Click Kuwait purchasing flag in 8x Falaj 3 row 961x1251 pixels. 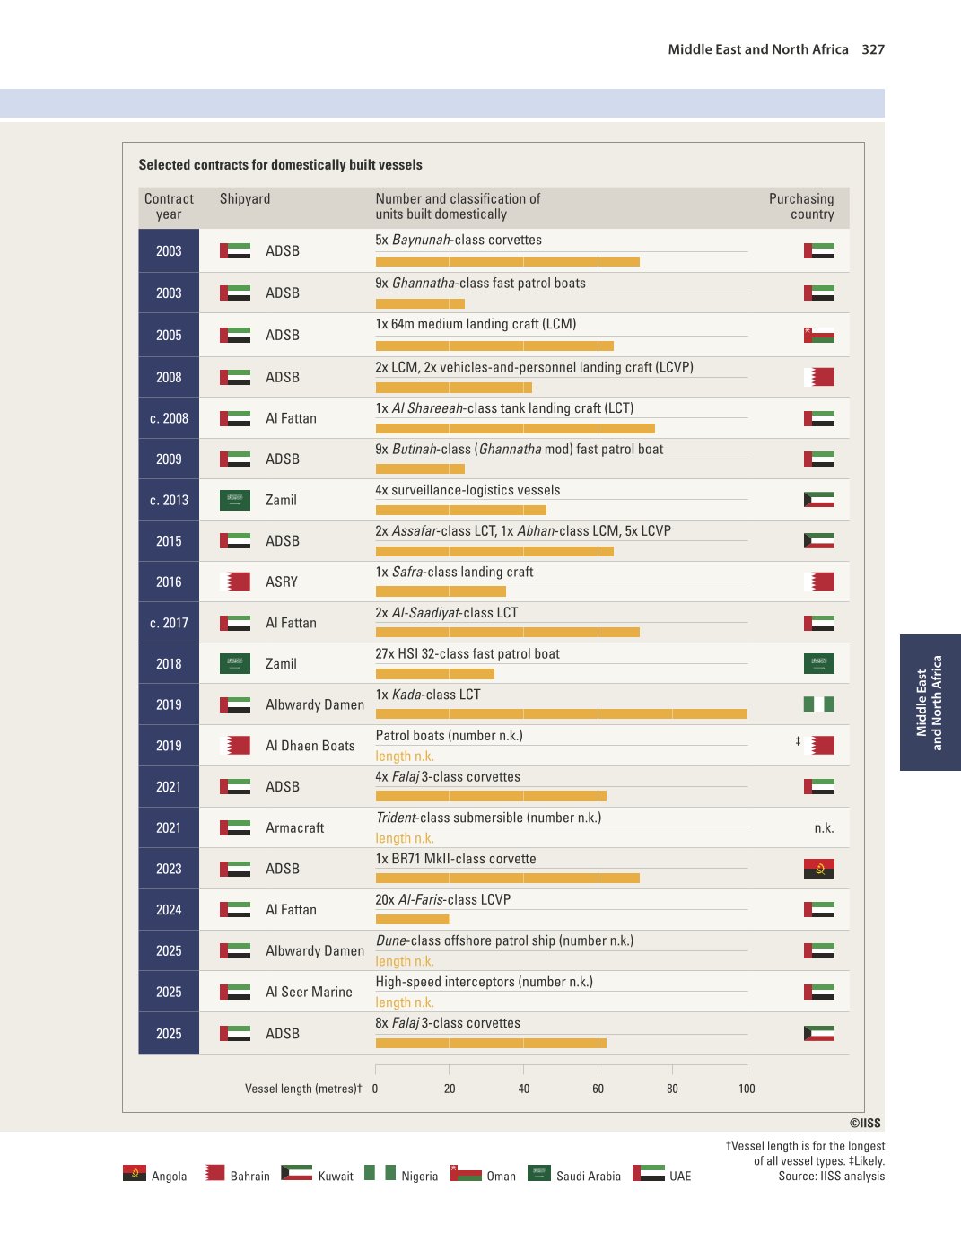(x=819, y=1033)
